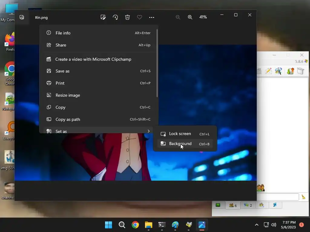Open Everything search desktop shortcut
The image size is (310, 232).
tap(9, 130)
